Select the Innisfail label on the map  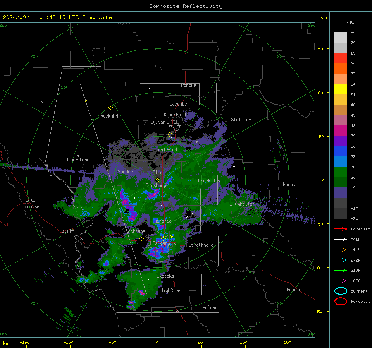(x=167, y=150)
